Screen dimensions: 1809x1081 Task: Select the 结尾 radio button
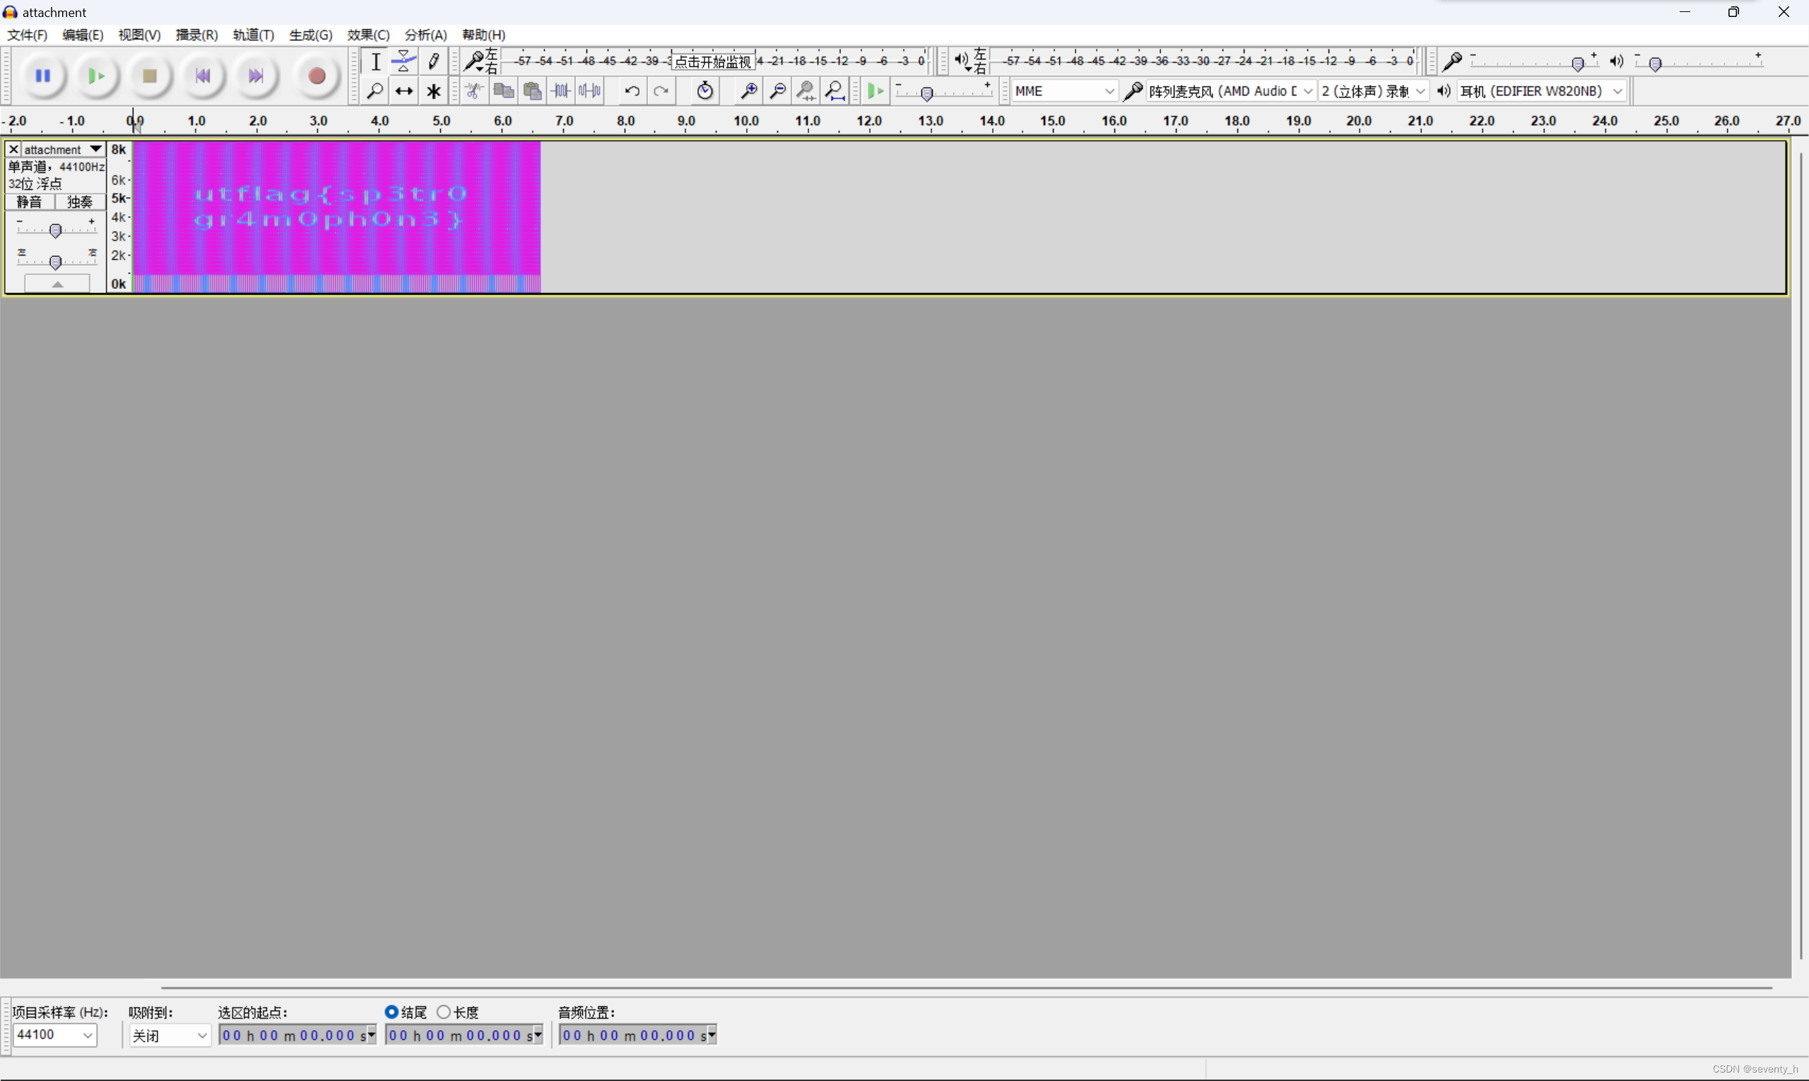click(391, 1012)
